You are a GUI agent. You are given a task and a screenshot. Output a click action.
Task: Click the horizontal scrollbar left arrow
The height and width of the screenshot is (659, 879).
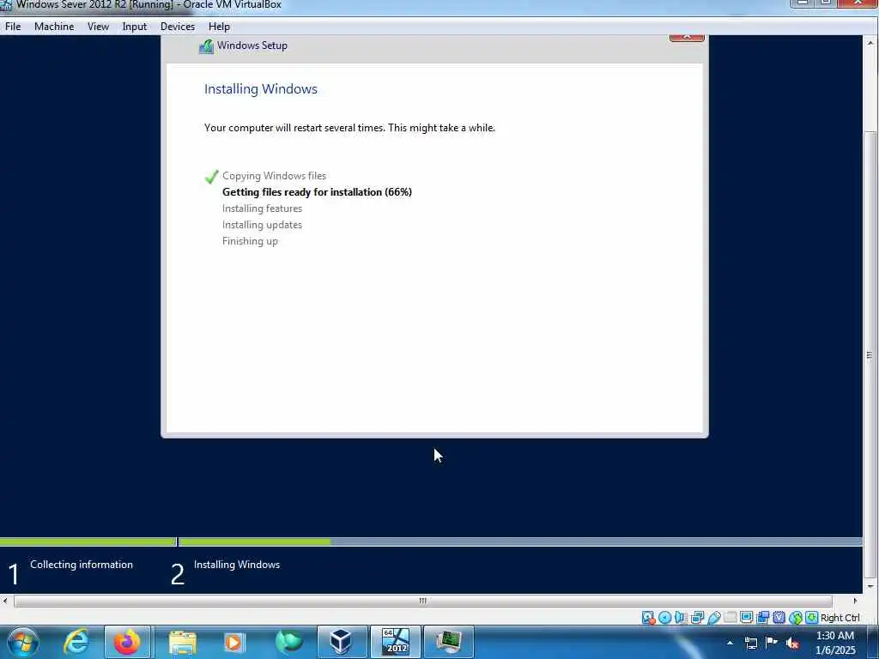[x=6, y=601]
